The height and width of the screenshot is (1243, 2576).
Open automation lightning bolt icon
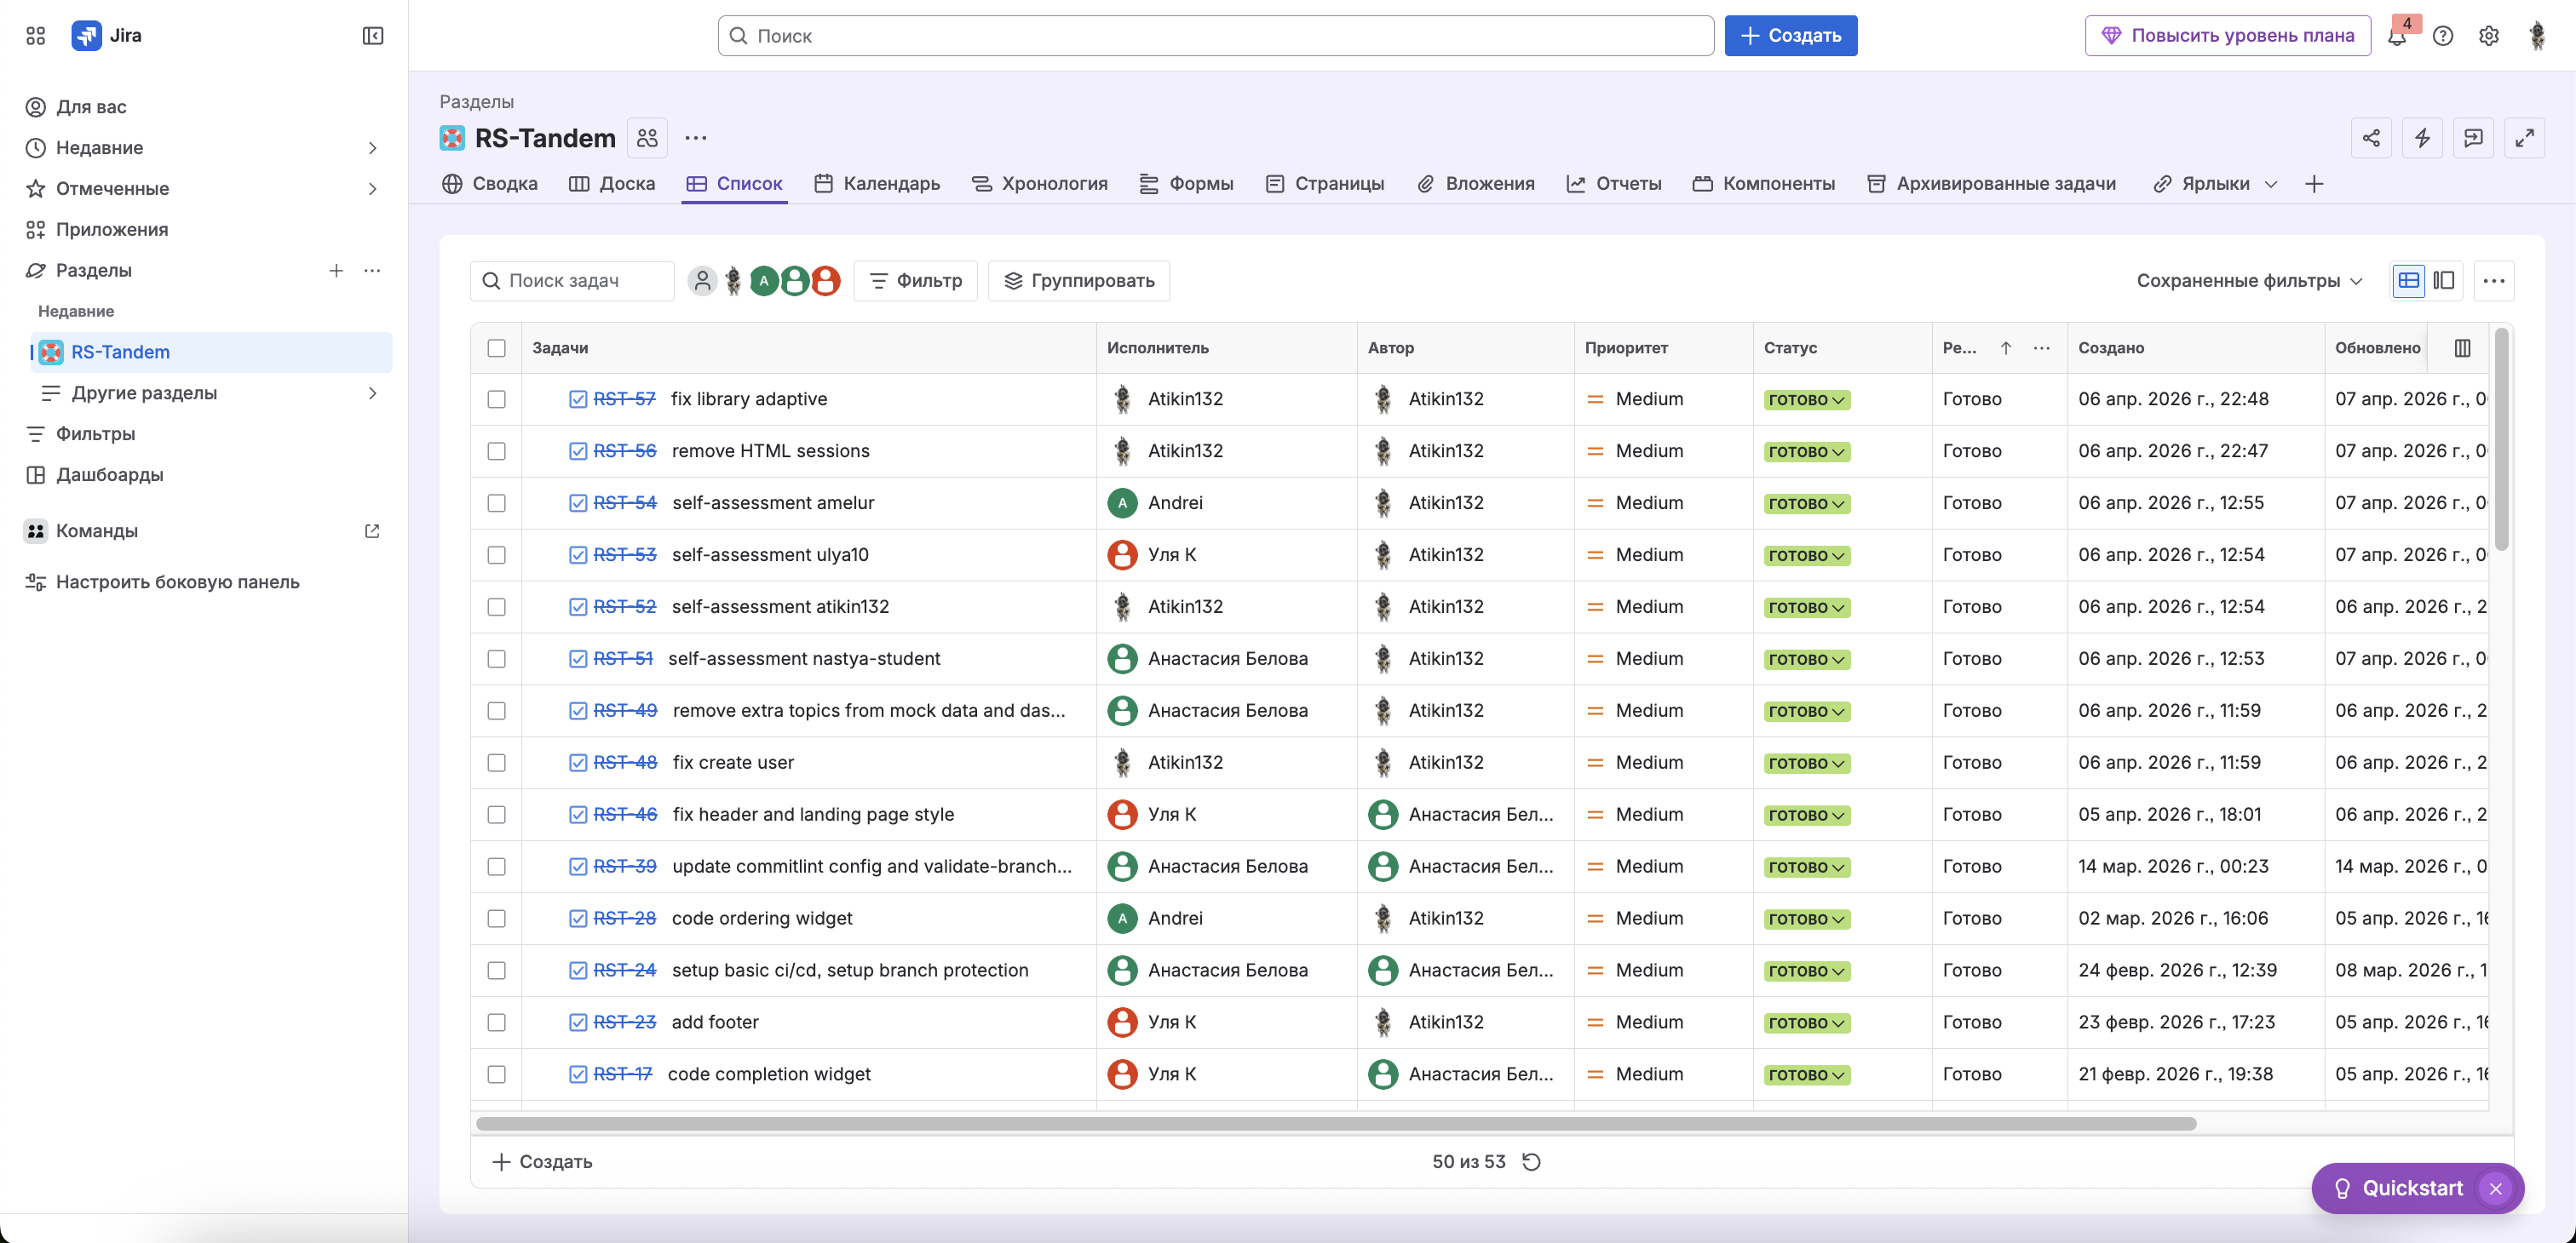tap(2422, 138)
